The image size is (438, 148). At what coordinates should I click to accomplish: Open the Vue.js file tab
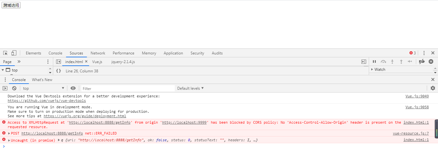click(x=97, y=62)
